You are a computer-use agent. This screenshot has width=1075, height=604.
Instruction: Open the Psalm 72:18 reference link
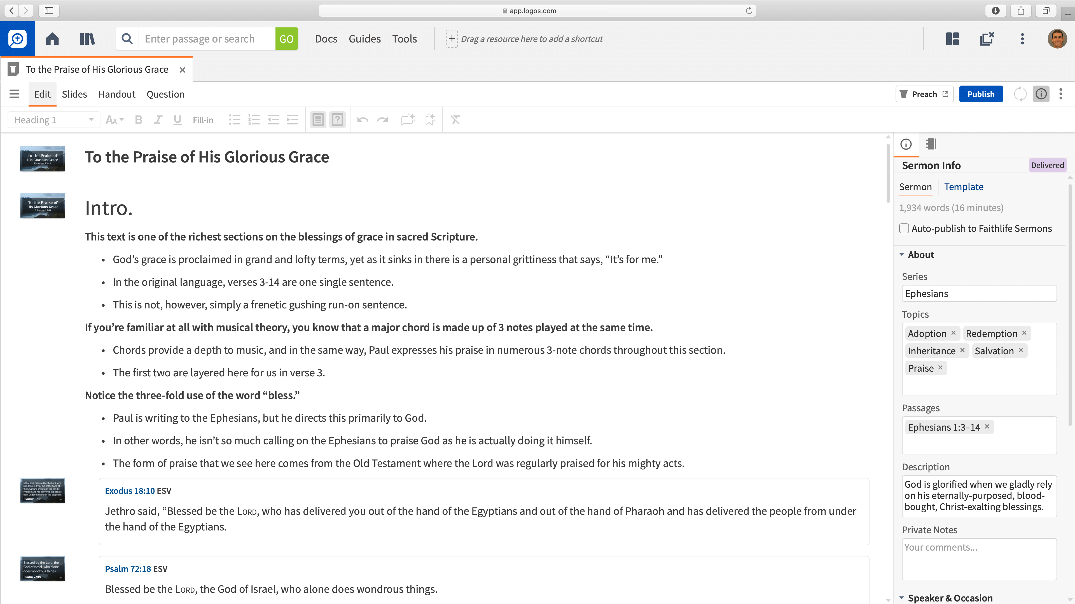[128, 568]
